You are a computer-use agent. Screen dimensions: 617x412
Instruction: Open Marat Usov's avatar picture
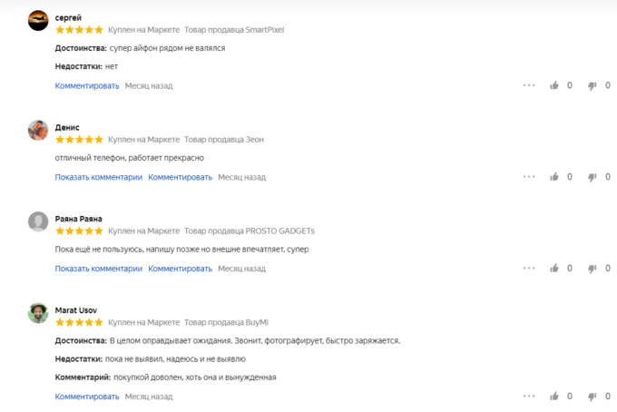38,313
